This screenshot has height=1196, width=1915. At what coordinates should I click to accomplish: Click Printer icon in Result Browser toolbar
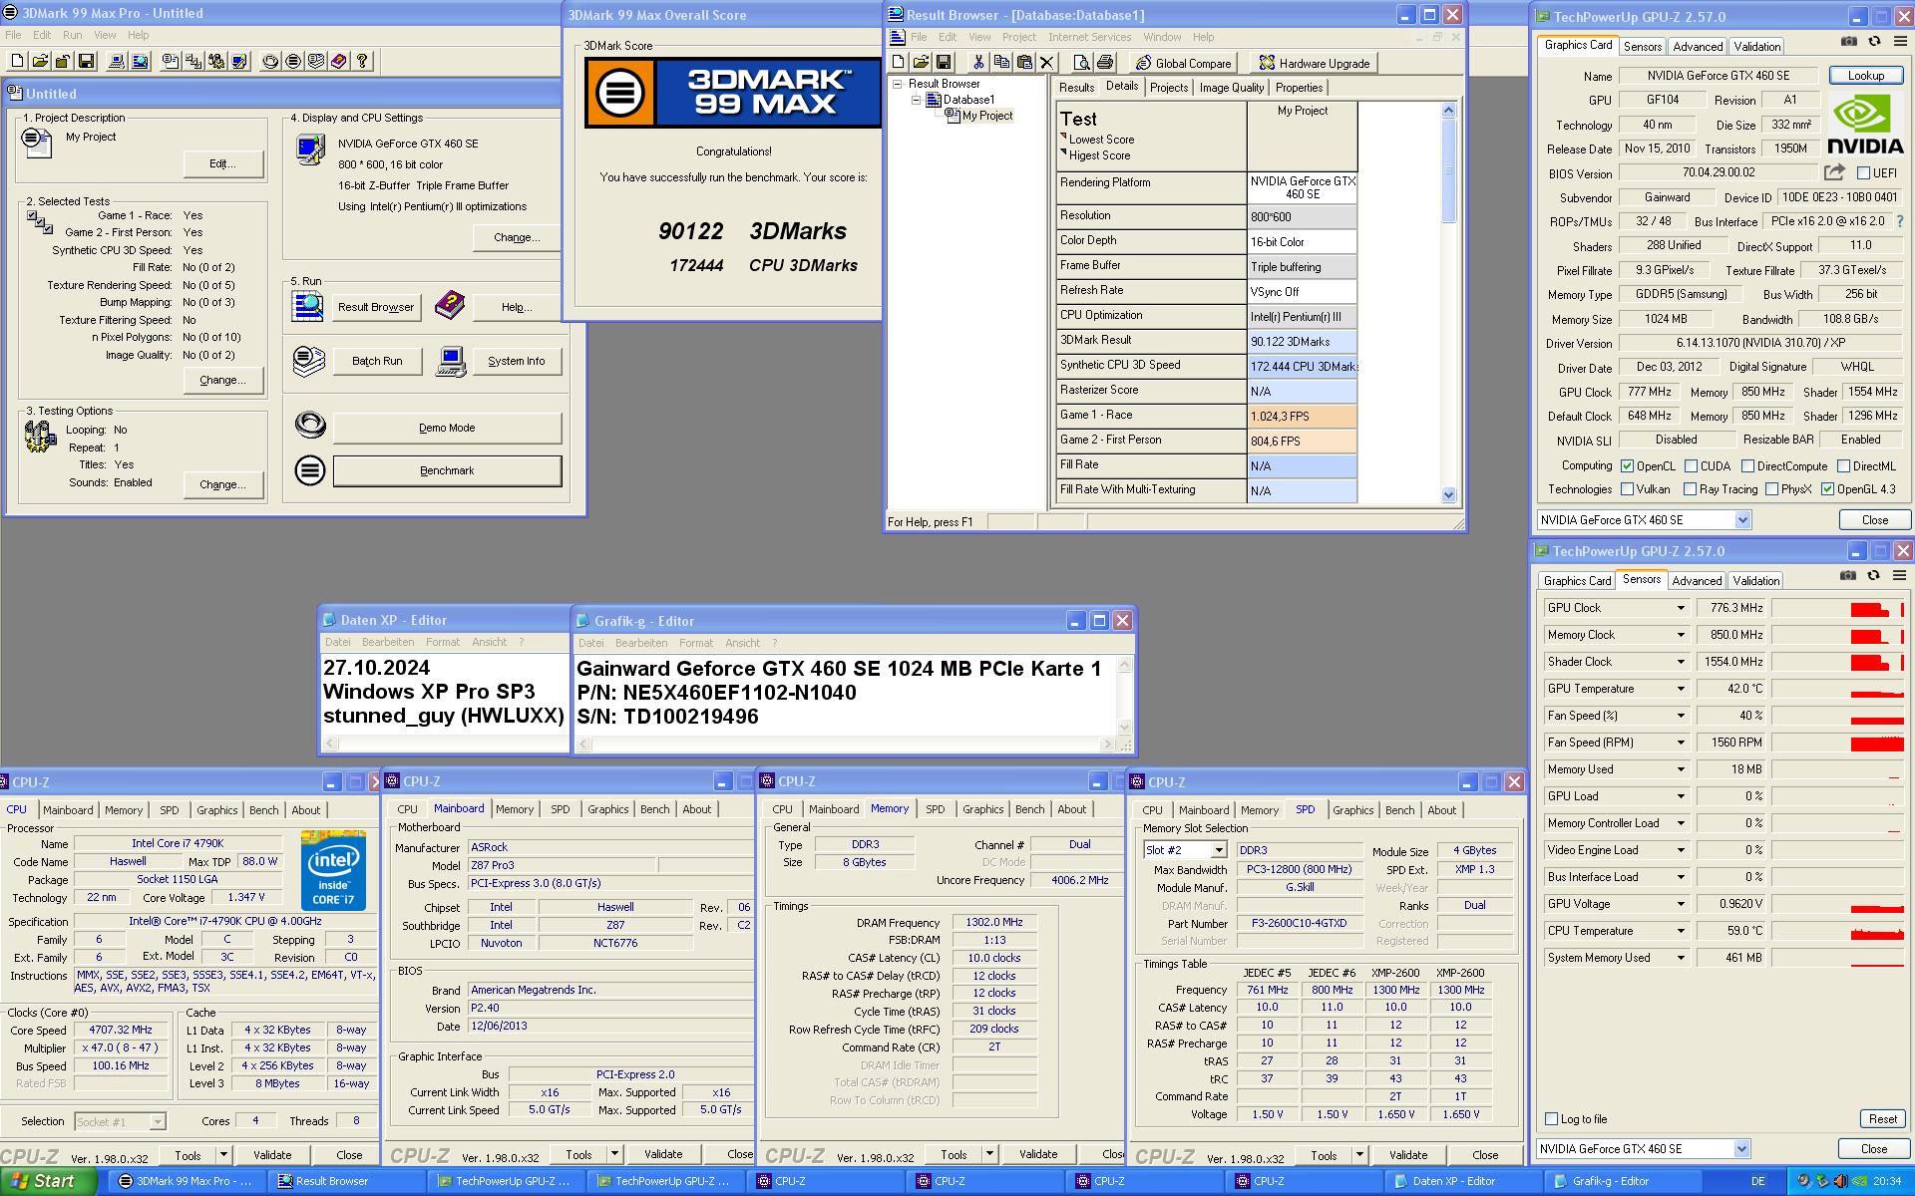click(1105, 62)
